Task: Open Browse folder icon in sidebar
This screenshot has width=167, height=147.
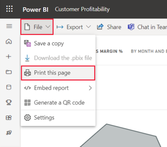Action: click(x=9, y=72)
